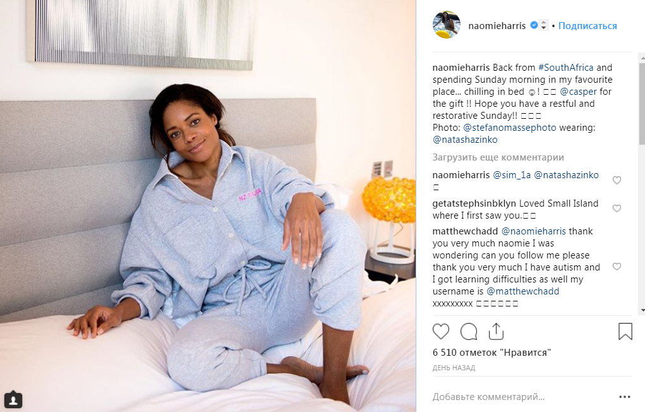This screenshot has height=412, width=645.
Task: Like the post with heart icon
Action: click(x=441, y=331)
